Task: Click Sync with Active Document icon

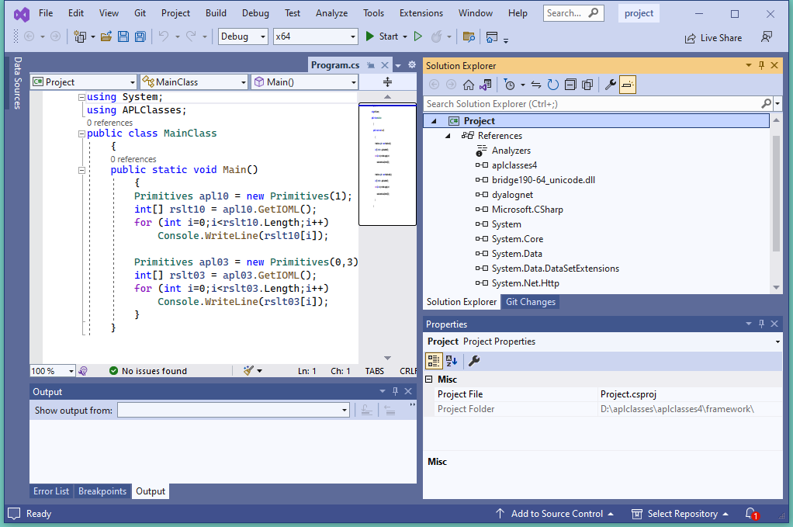Action: pos(535,85)
